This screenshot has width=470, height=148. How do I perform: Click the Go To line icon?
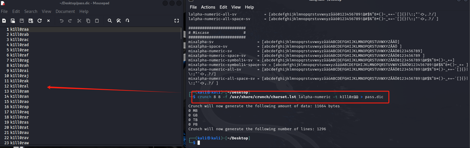point(128,21)
